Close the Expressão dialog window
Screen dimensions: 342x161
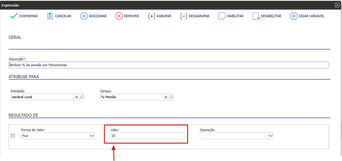337,5
